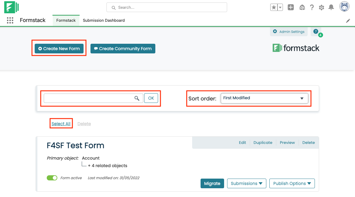Toggle the Form active switch off
Screen dimensions: 355x197
coord(52,178)
